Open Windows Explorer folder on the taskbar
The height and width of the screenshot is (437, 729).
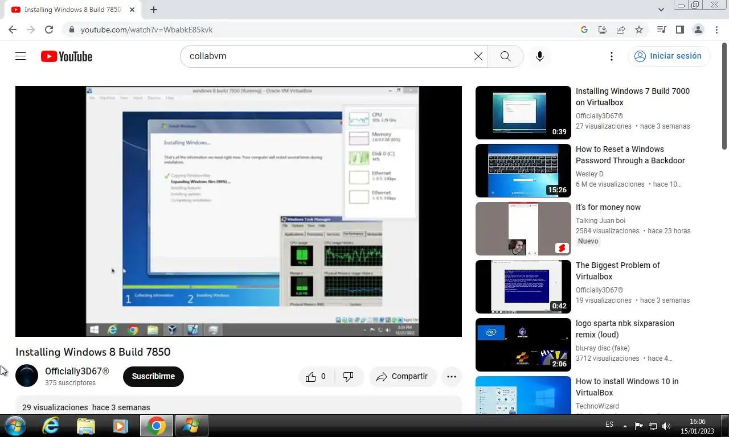pyautogui.click(x=86, y=426)
